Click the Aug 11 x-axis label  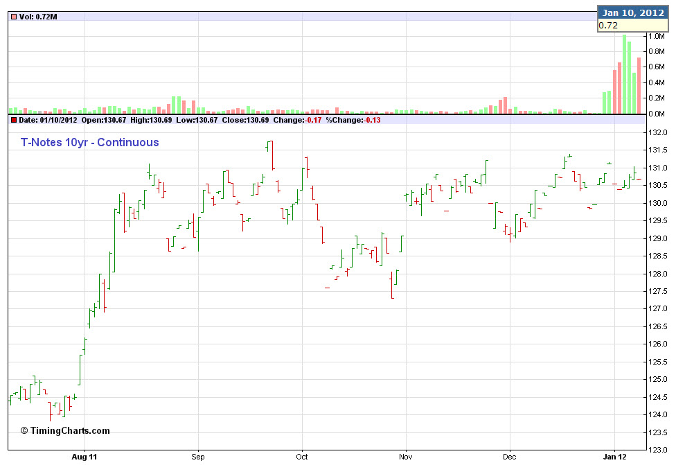[x=84, y=457]
